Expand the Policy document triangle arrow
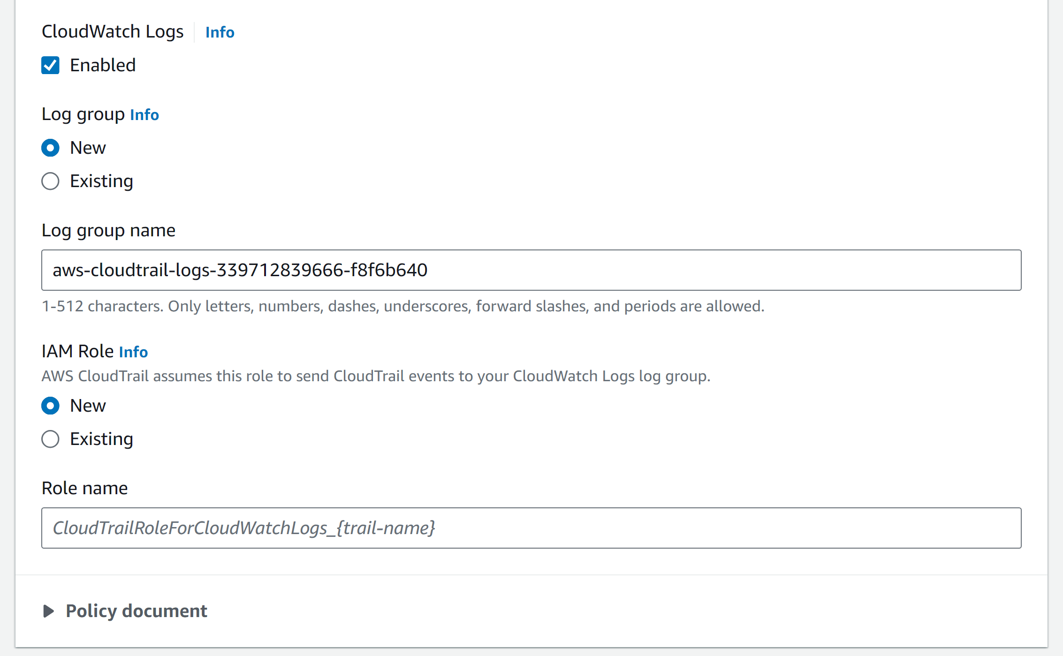Screen dimensions: 1063x656 point(48,611)
